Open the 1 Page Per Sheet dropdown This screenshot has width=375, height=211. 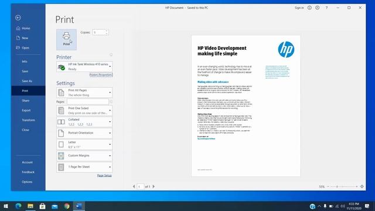click(84, 167)
